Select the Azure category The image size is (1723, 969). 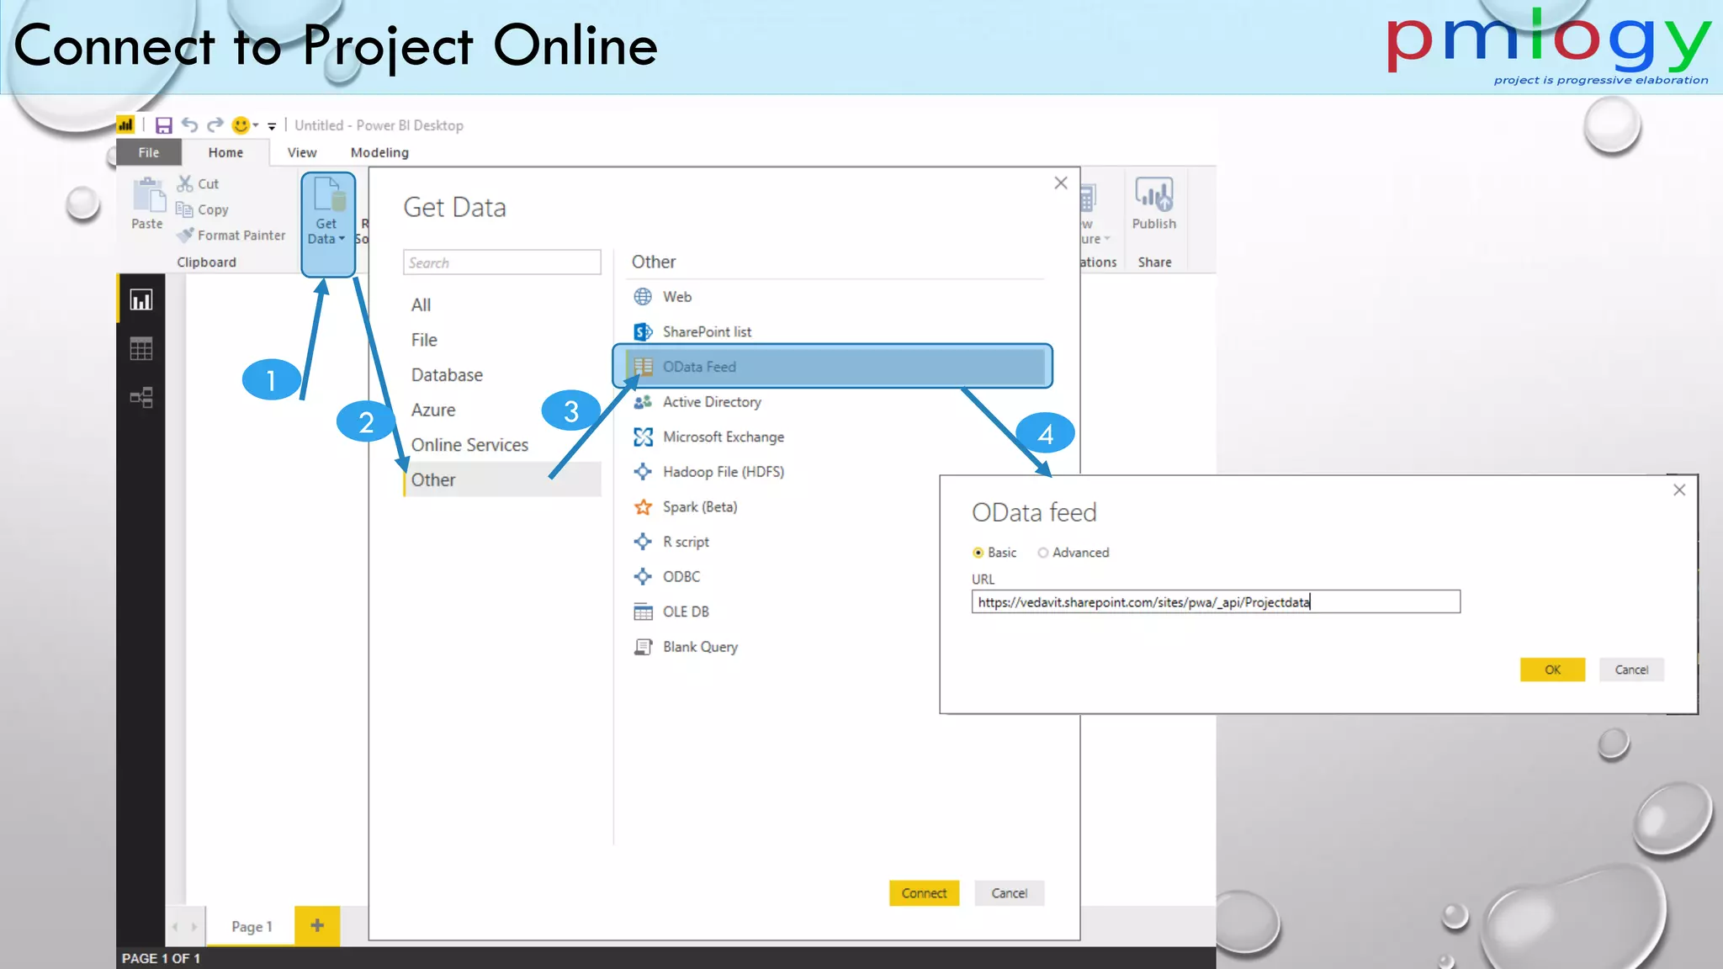[433, 410]
